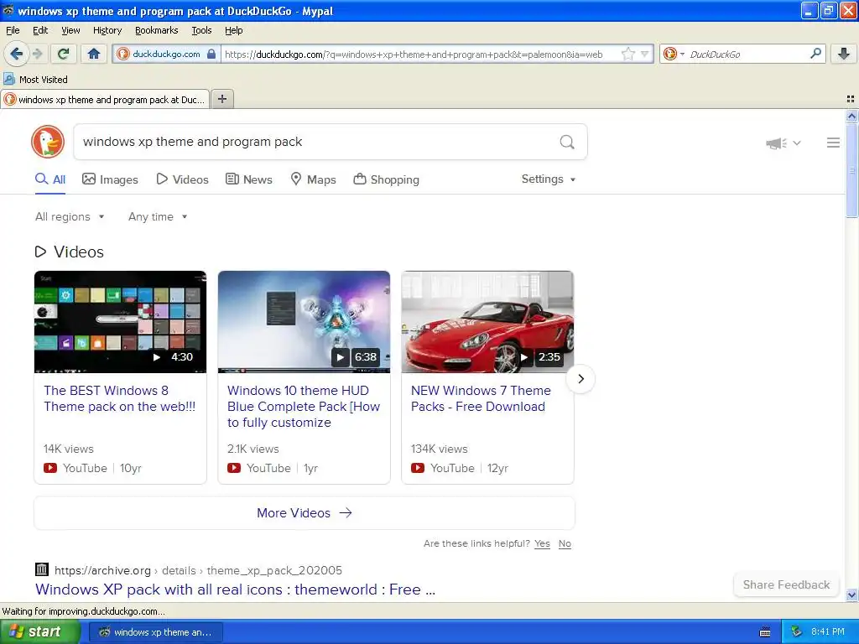859x644 pixels.
Task: Click the scrollbar down arrow
Action: click(851, 595)
